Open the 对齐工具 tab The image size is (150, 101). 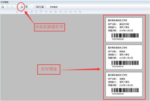[40, 7]
